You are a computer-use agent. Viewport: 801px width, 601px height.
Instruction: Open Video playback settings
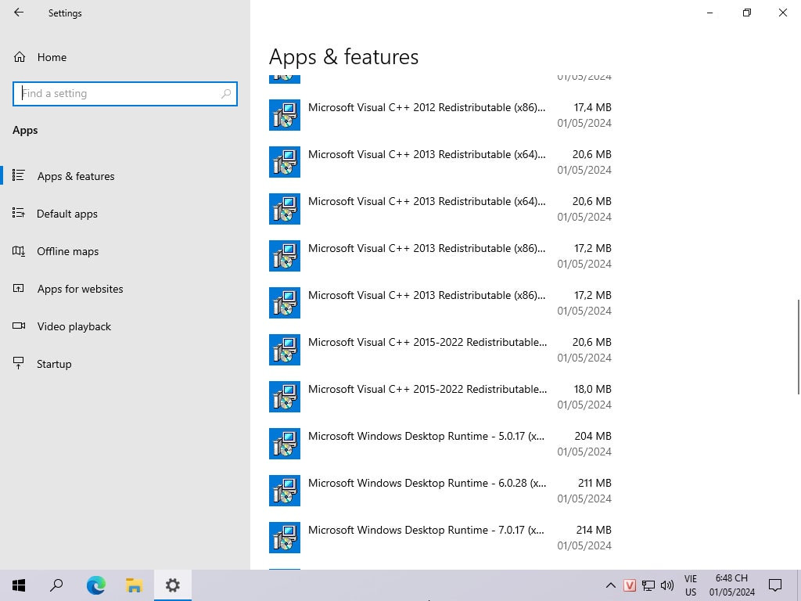click(x=74, y=326)
